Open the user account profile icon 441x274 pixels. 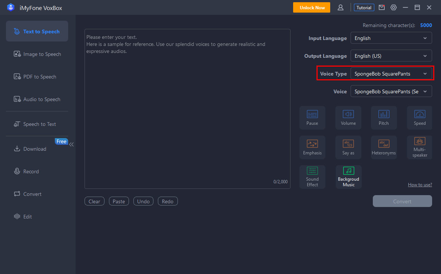[x=340, y=7]
